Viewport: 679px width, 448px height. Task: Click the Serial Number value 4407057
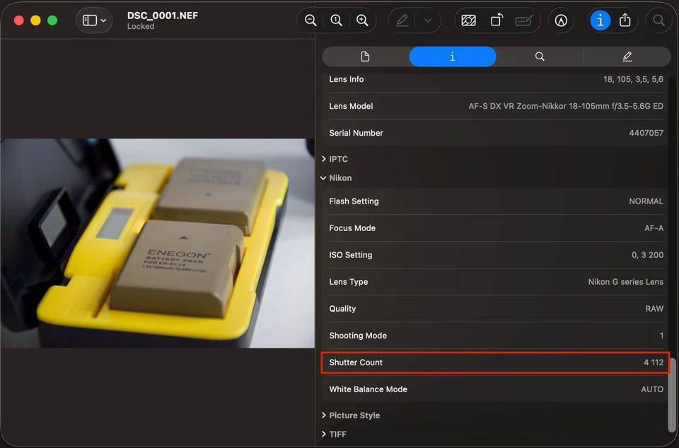click(x=646, y=133)
